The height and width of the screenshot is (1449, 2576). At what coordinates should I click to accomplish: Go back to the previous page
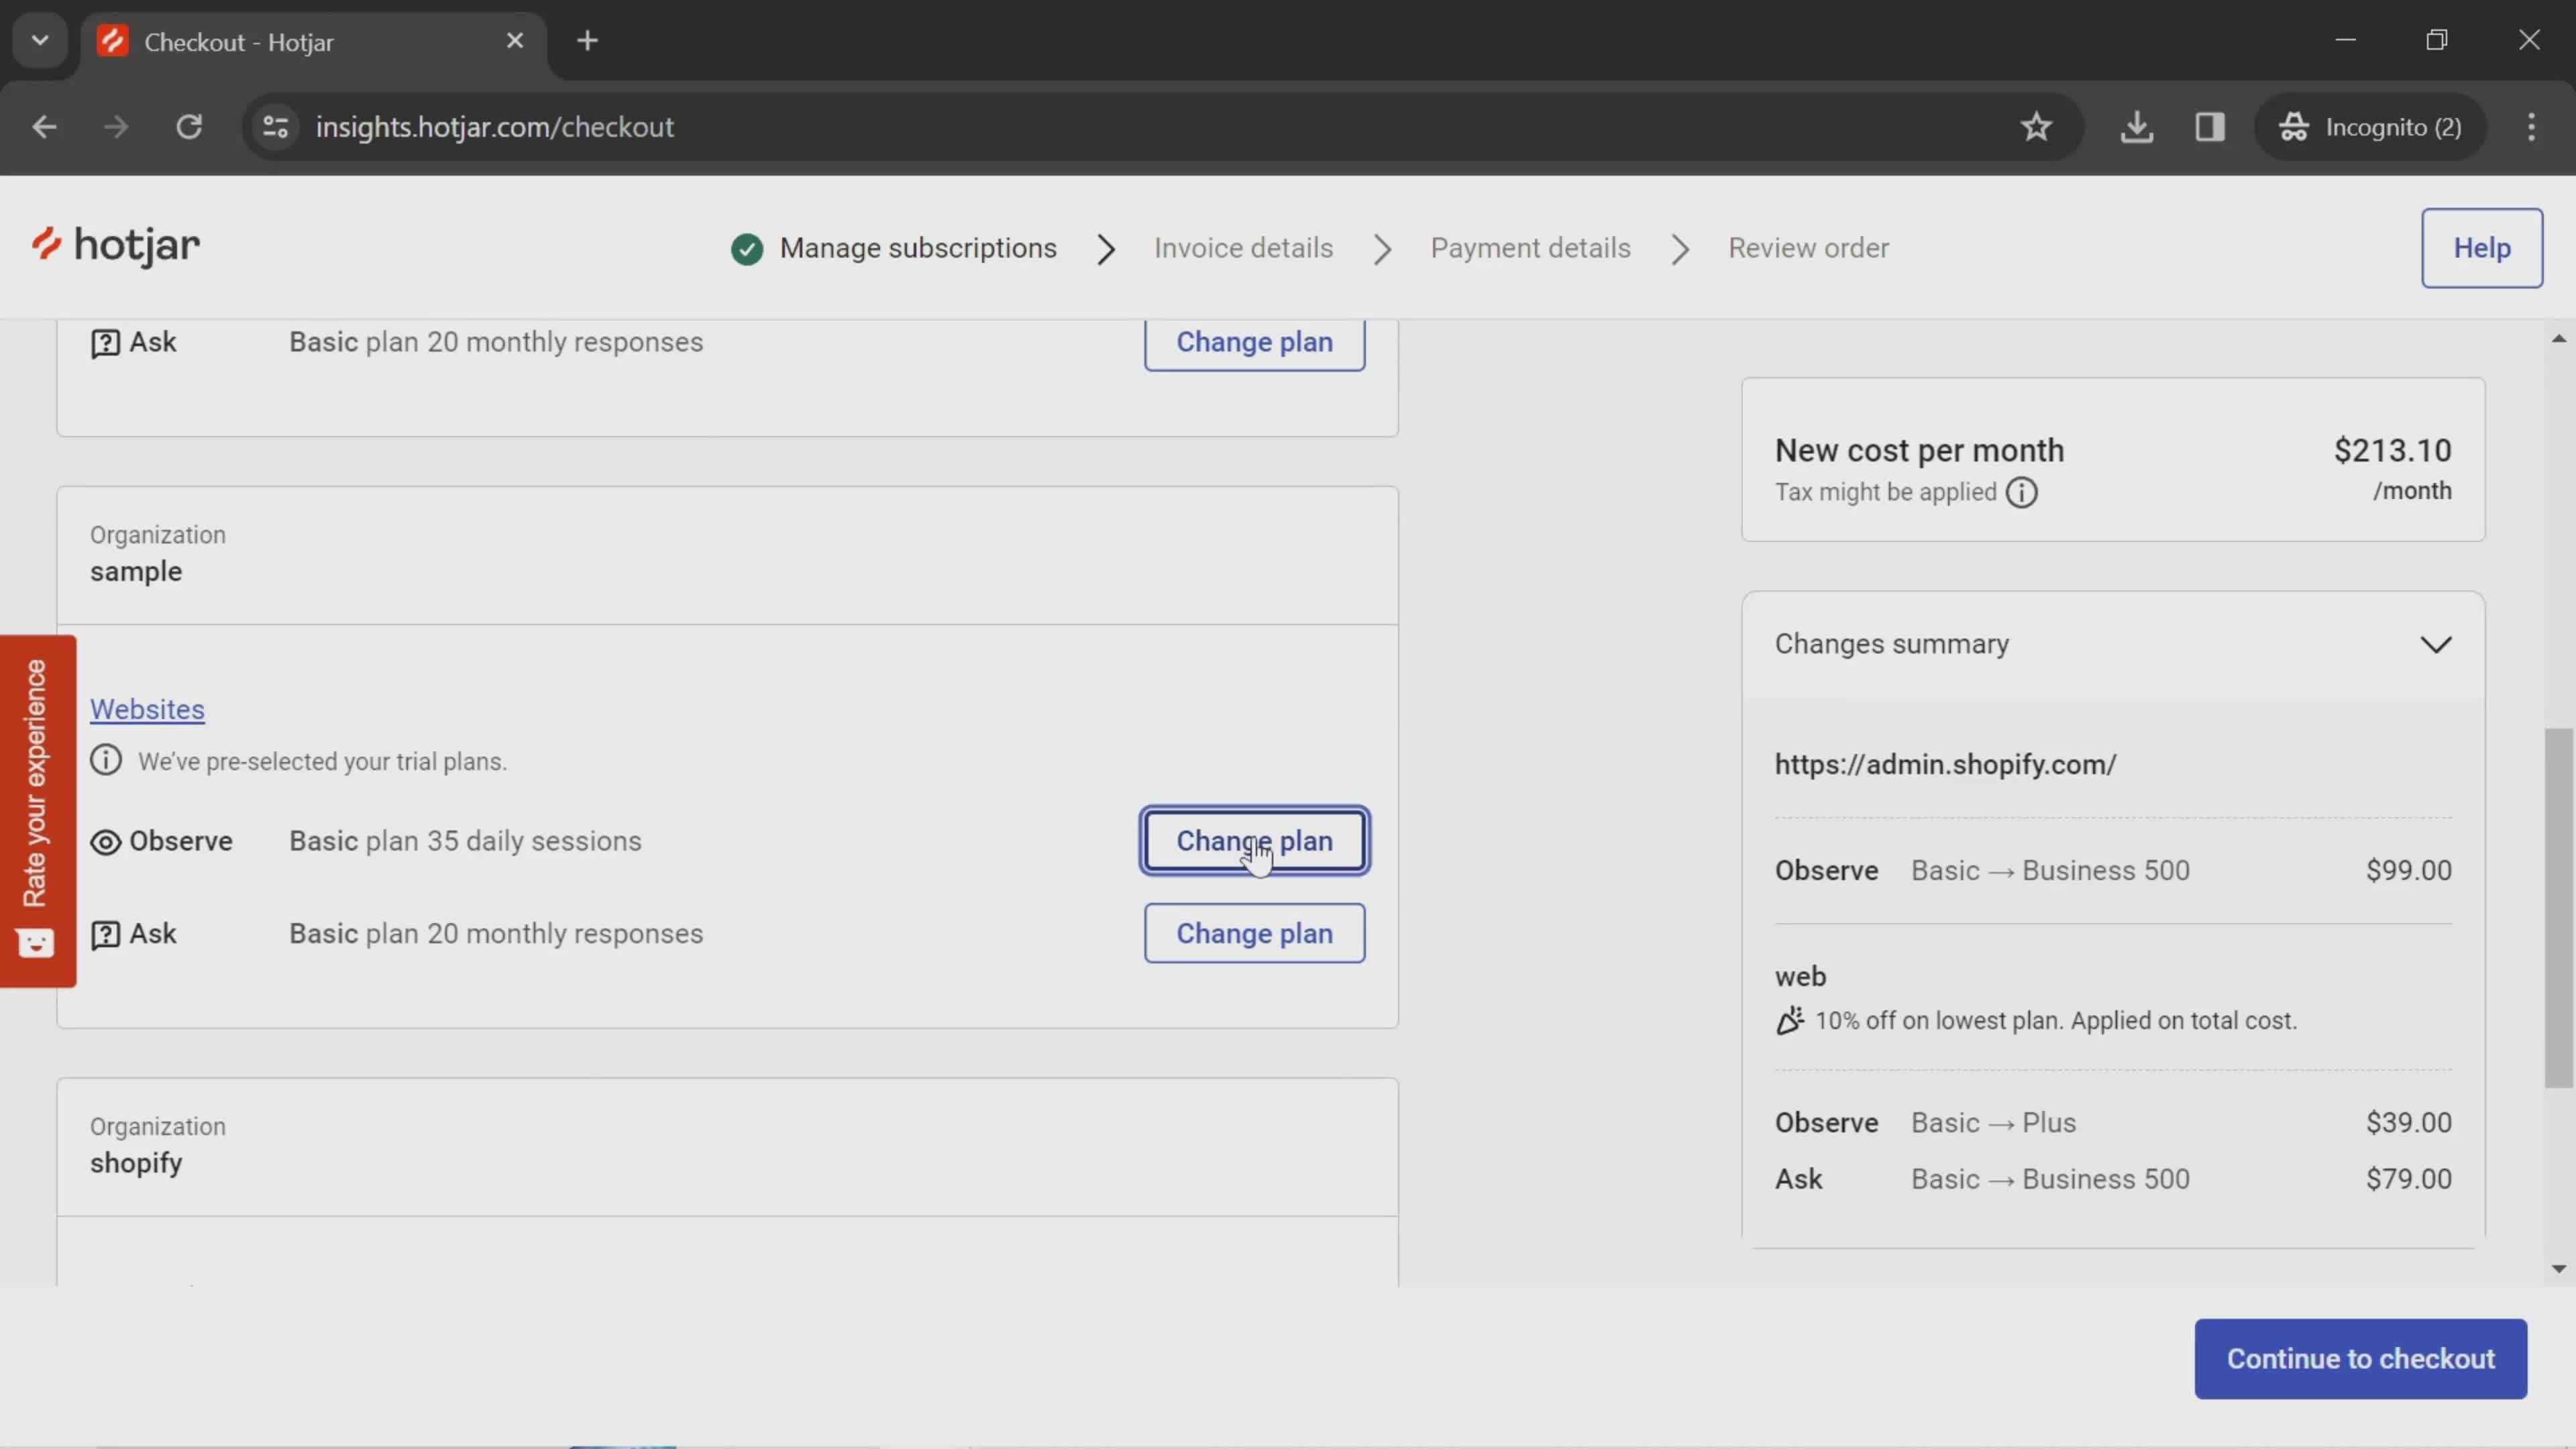(44, 127)
